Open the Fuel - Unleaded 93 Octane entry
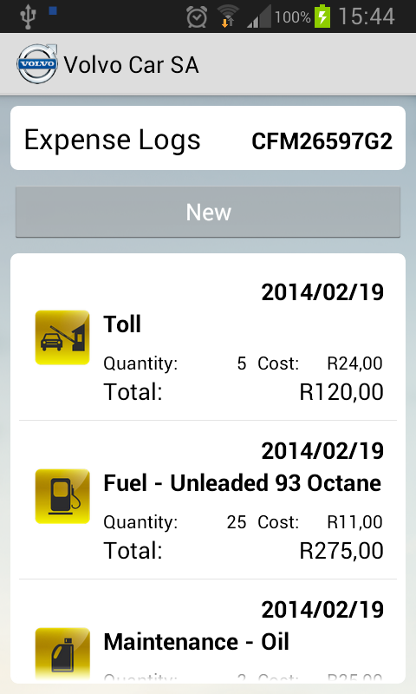Image resolution: width=416 pixels, height=694 pixels. click(x=208, y=501)
